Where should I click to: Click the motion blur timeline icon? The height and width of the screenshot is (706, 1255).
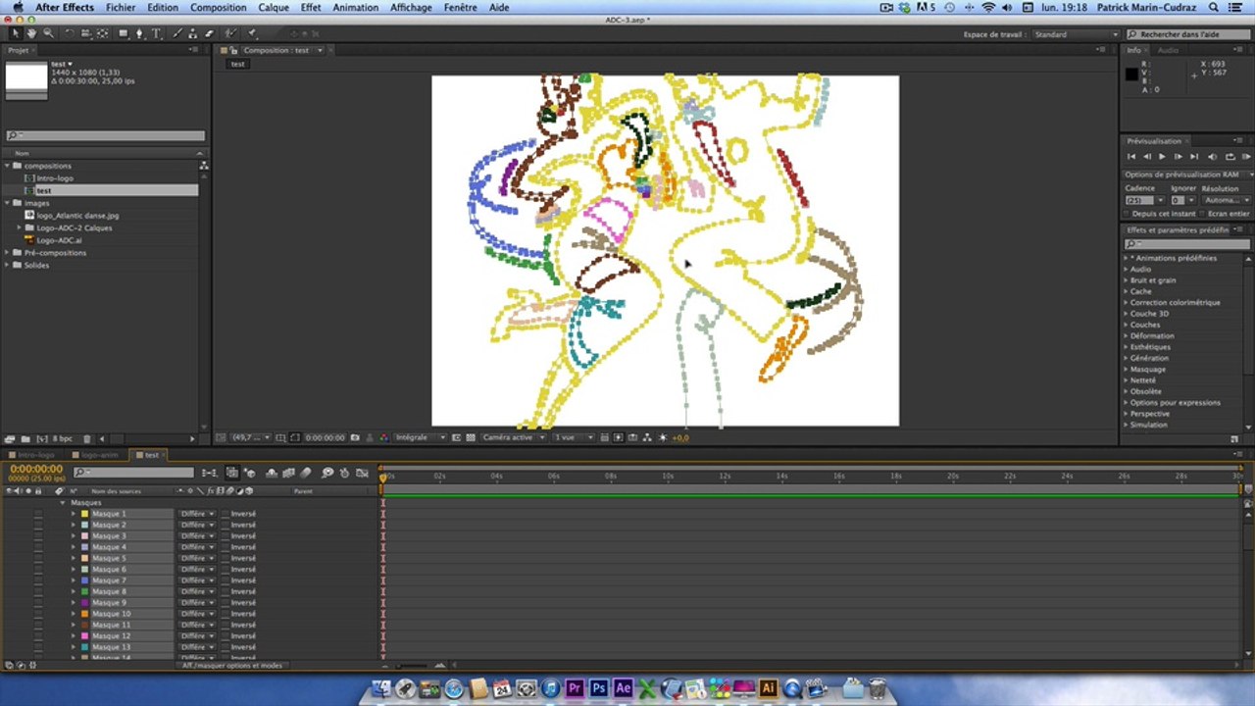click(305, 473)
